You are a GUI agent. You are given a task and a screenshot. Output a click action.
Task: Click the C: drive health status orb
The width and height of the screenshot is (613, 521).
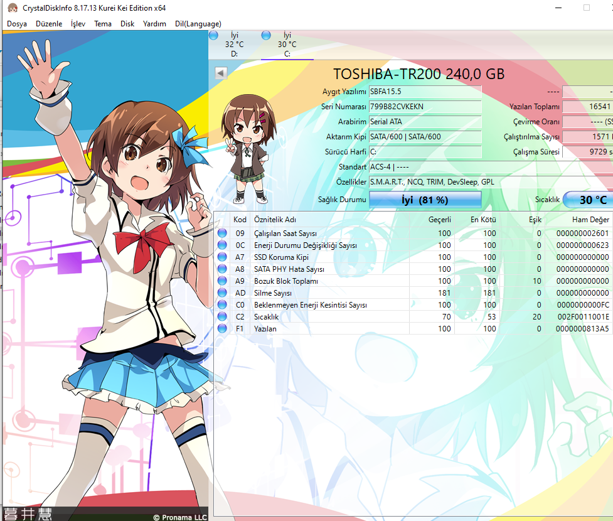(266, 36)
